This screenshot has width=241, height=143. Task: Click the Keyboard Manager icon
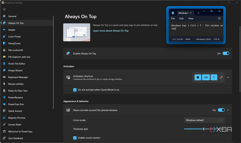point(4,77)
